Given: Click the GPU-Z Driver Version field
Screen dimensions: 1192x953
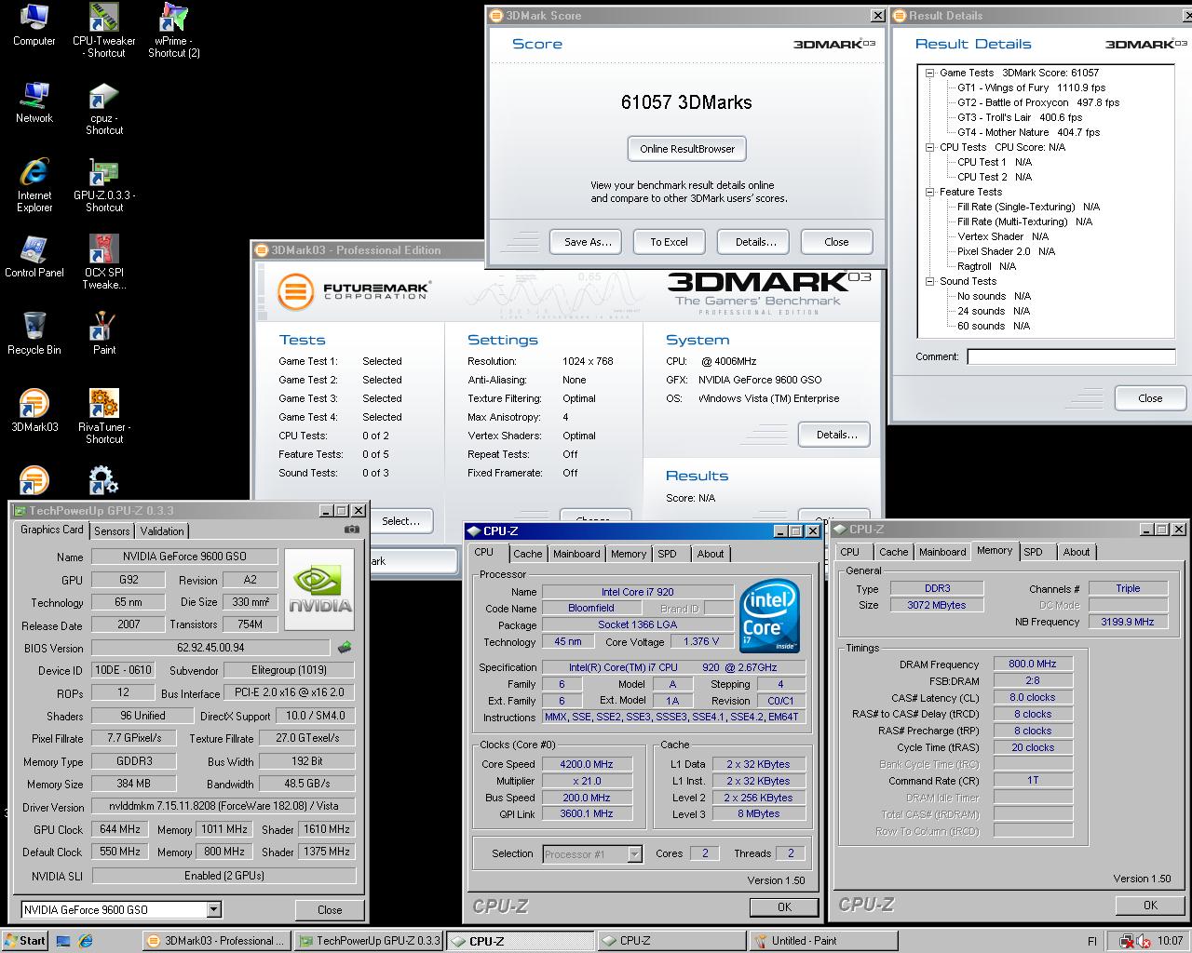Looking at the screenshot, I should click(x=223, y=807).
